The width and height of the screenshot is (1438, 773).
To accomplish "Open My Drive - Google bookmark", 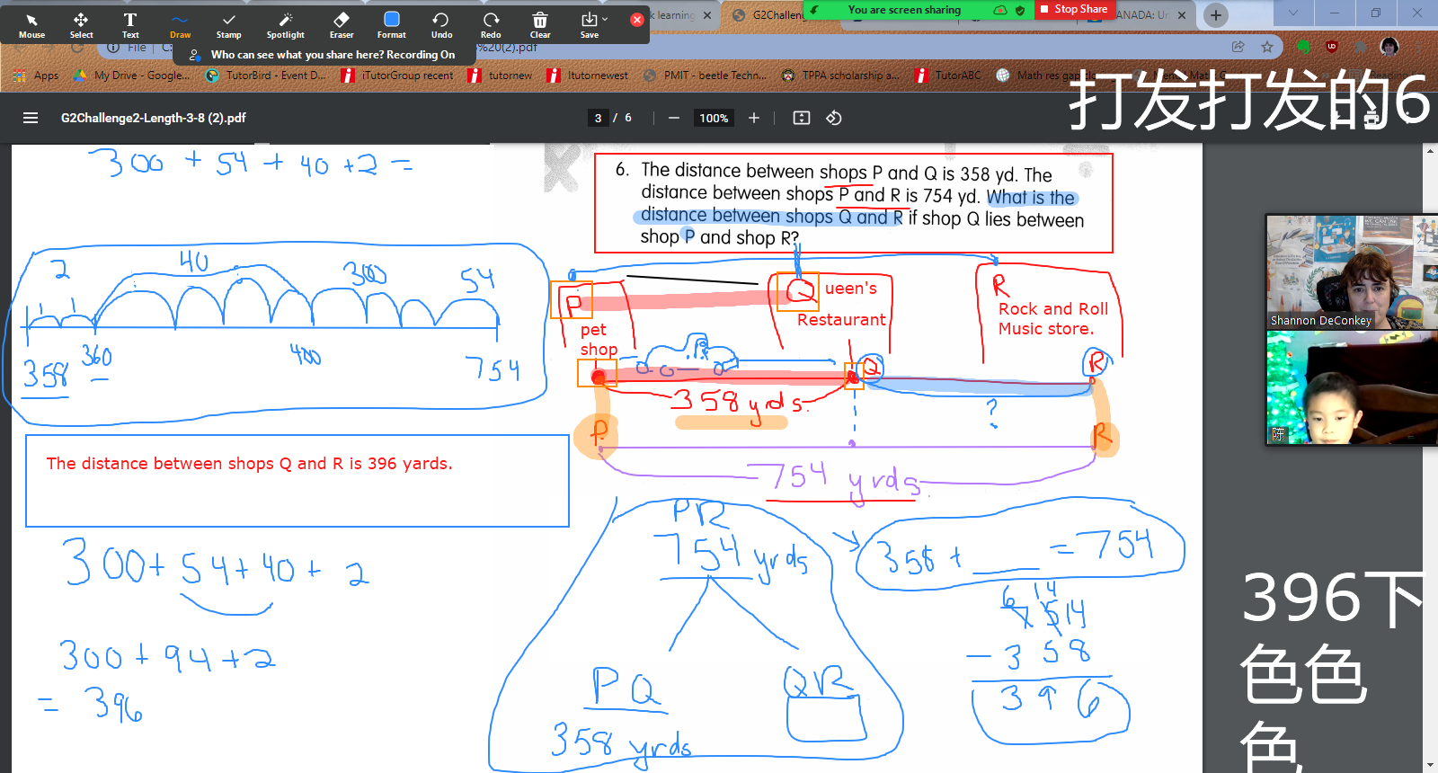I will [132, 76].
